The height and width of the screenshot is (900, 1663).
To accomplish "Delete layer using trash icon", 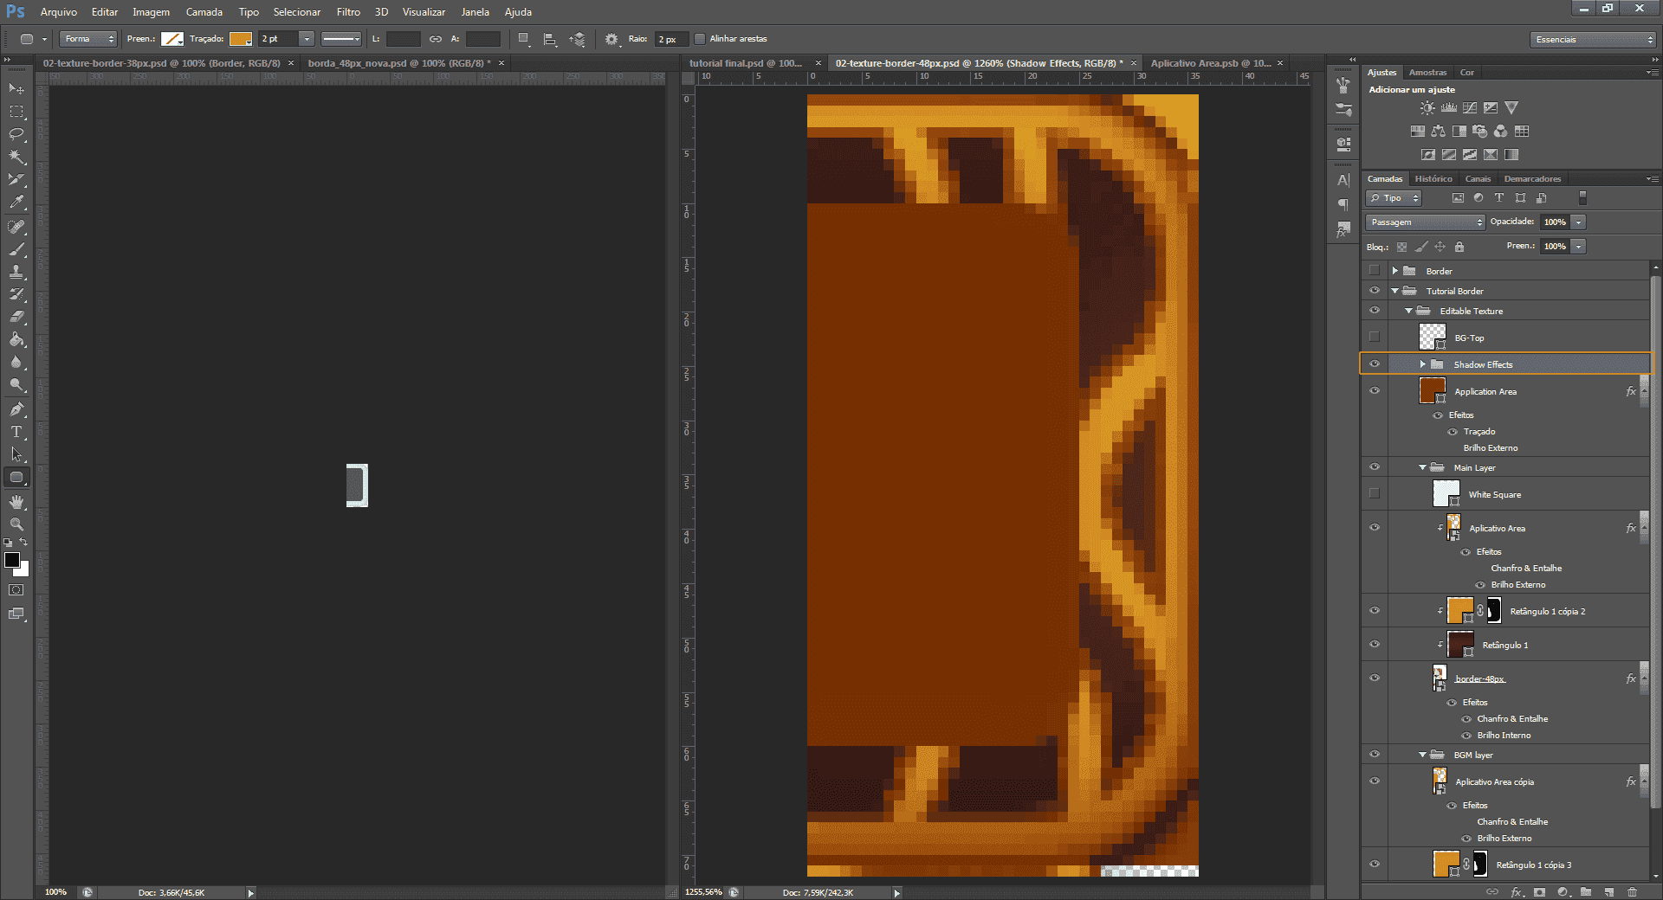I will pyautogui.click(x=1633, y=891).
